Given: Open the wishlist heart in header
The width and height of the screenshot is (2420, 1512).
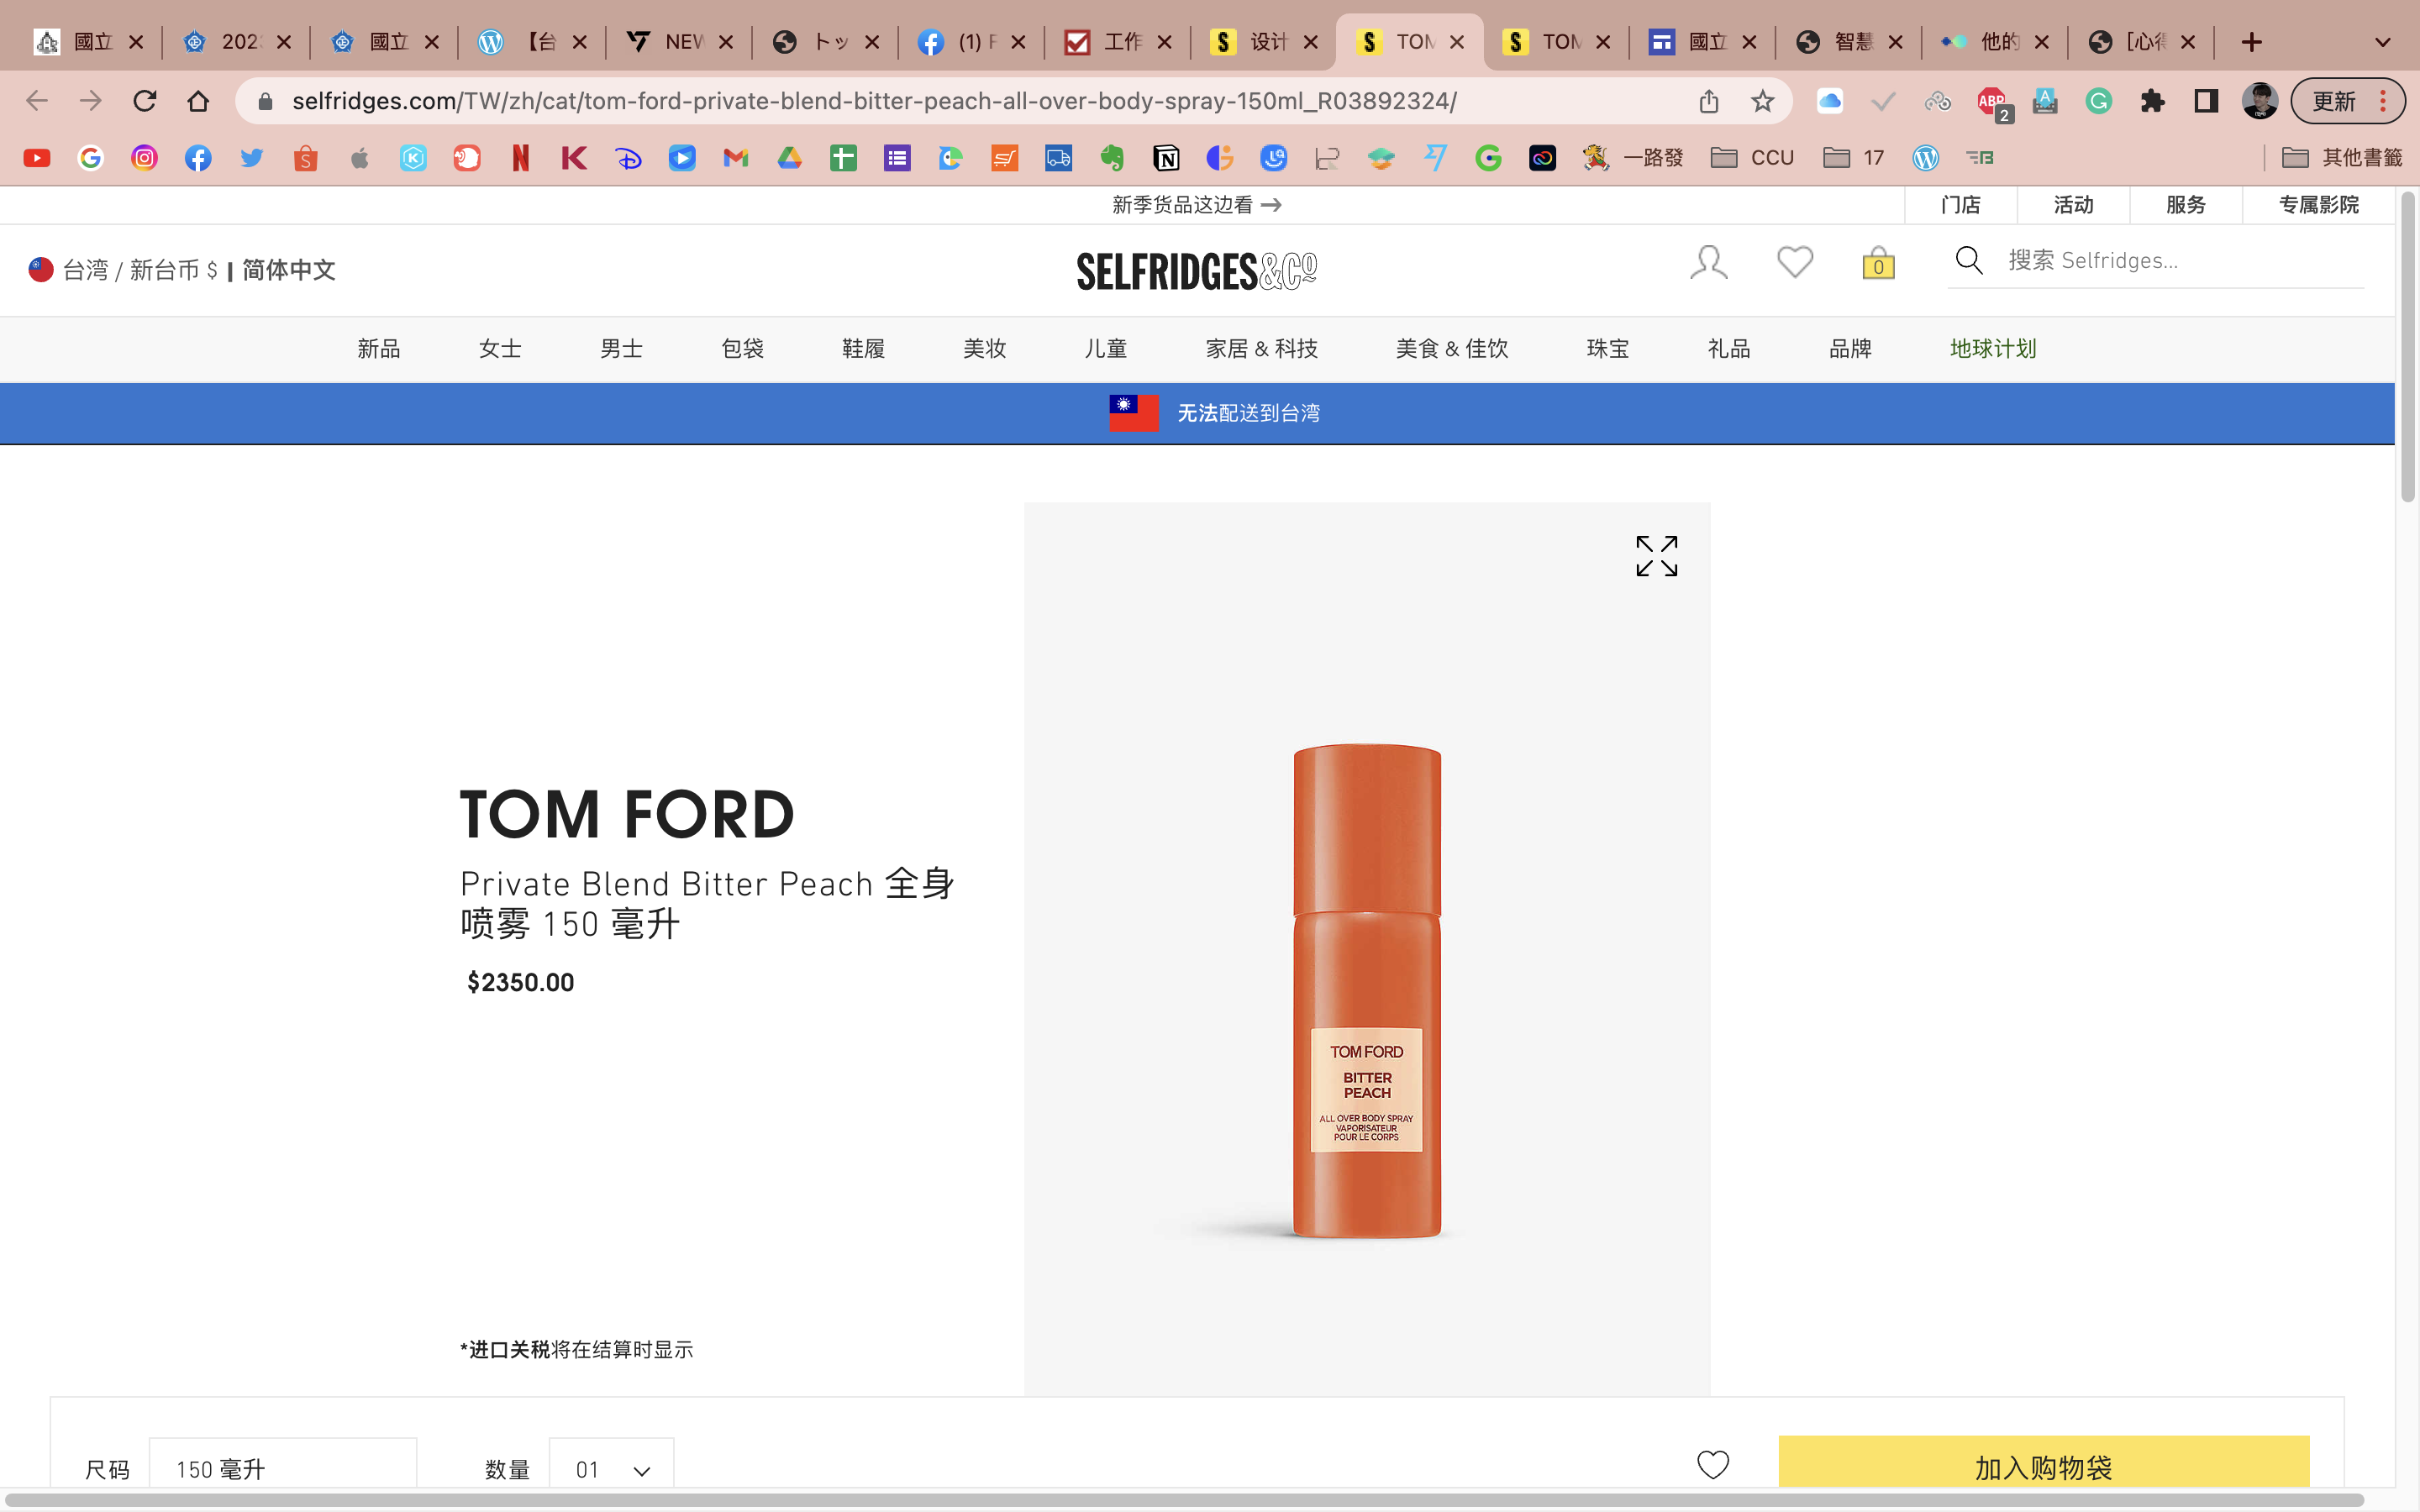Looking at the screenshot, I should pos(1795,262).
